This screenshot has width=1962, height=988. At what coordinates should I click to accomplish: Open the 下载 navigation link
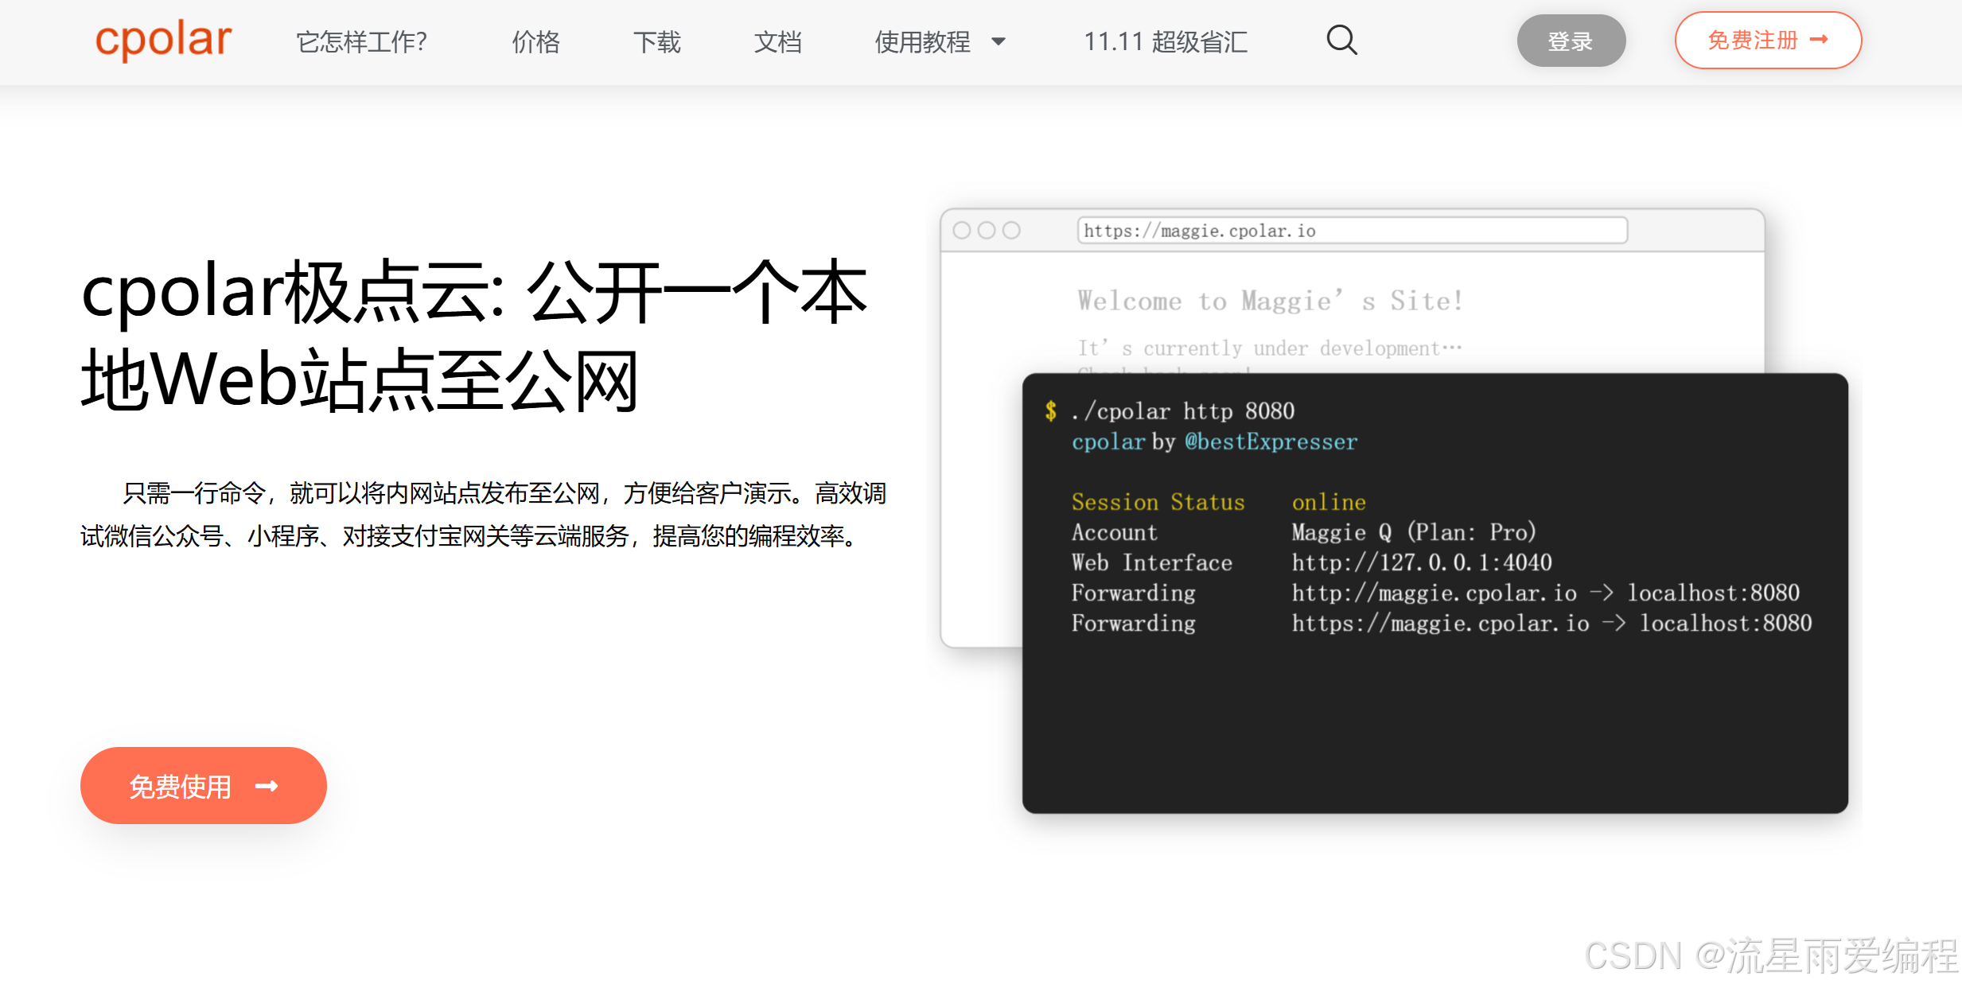click(656, 41)
